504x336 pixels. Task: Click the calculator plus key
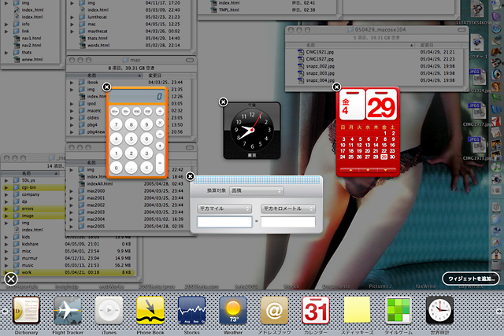[x=160, y=146]
